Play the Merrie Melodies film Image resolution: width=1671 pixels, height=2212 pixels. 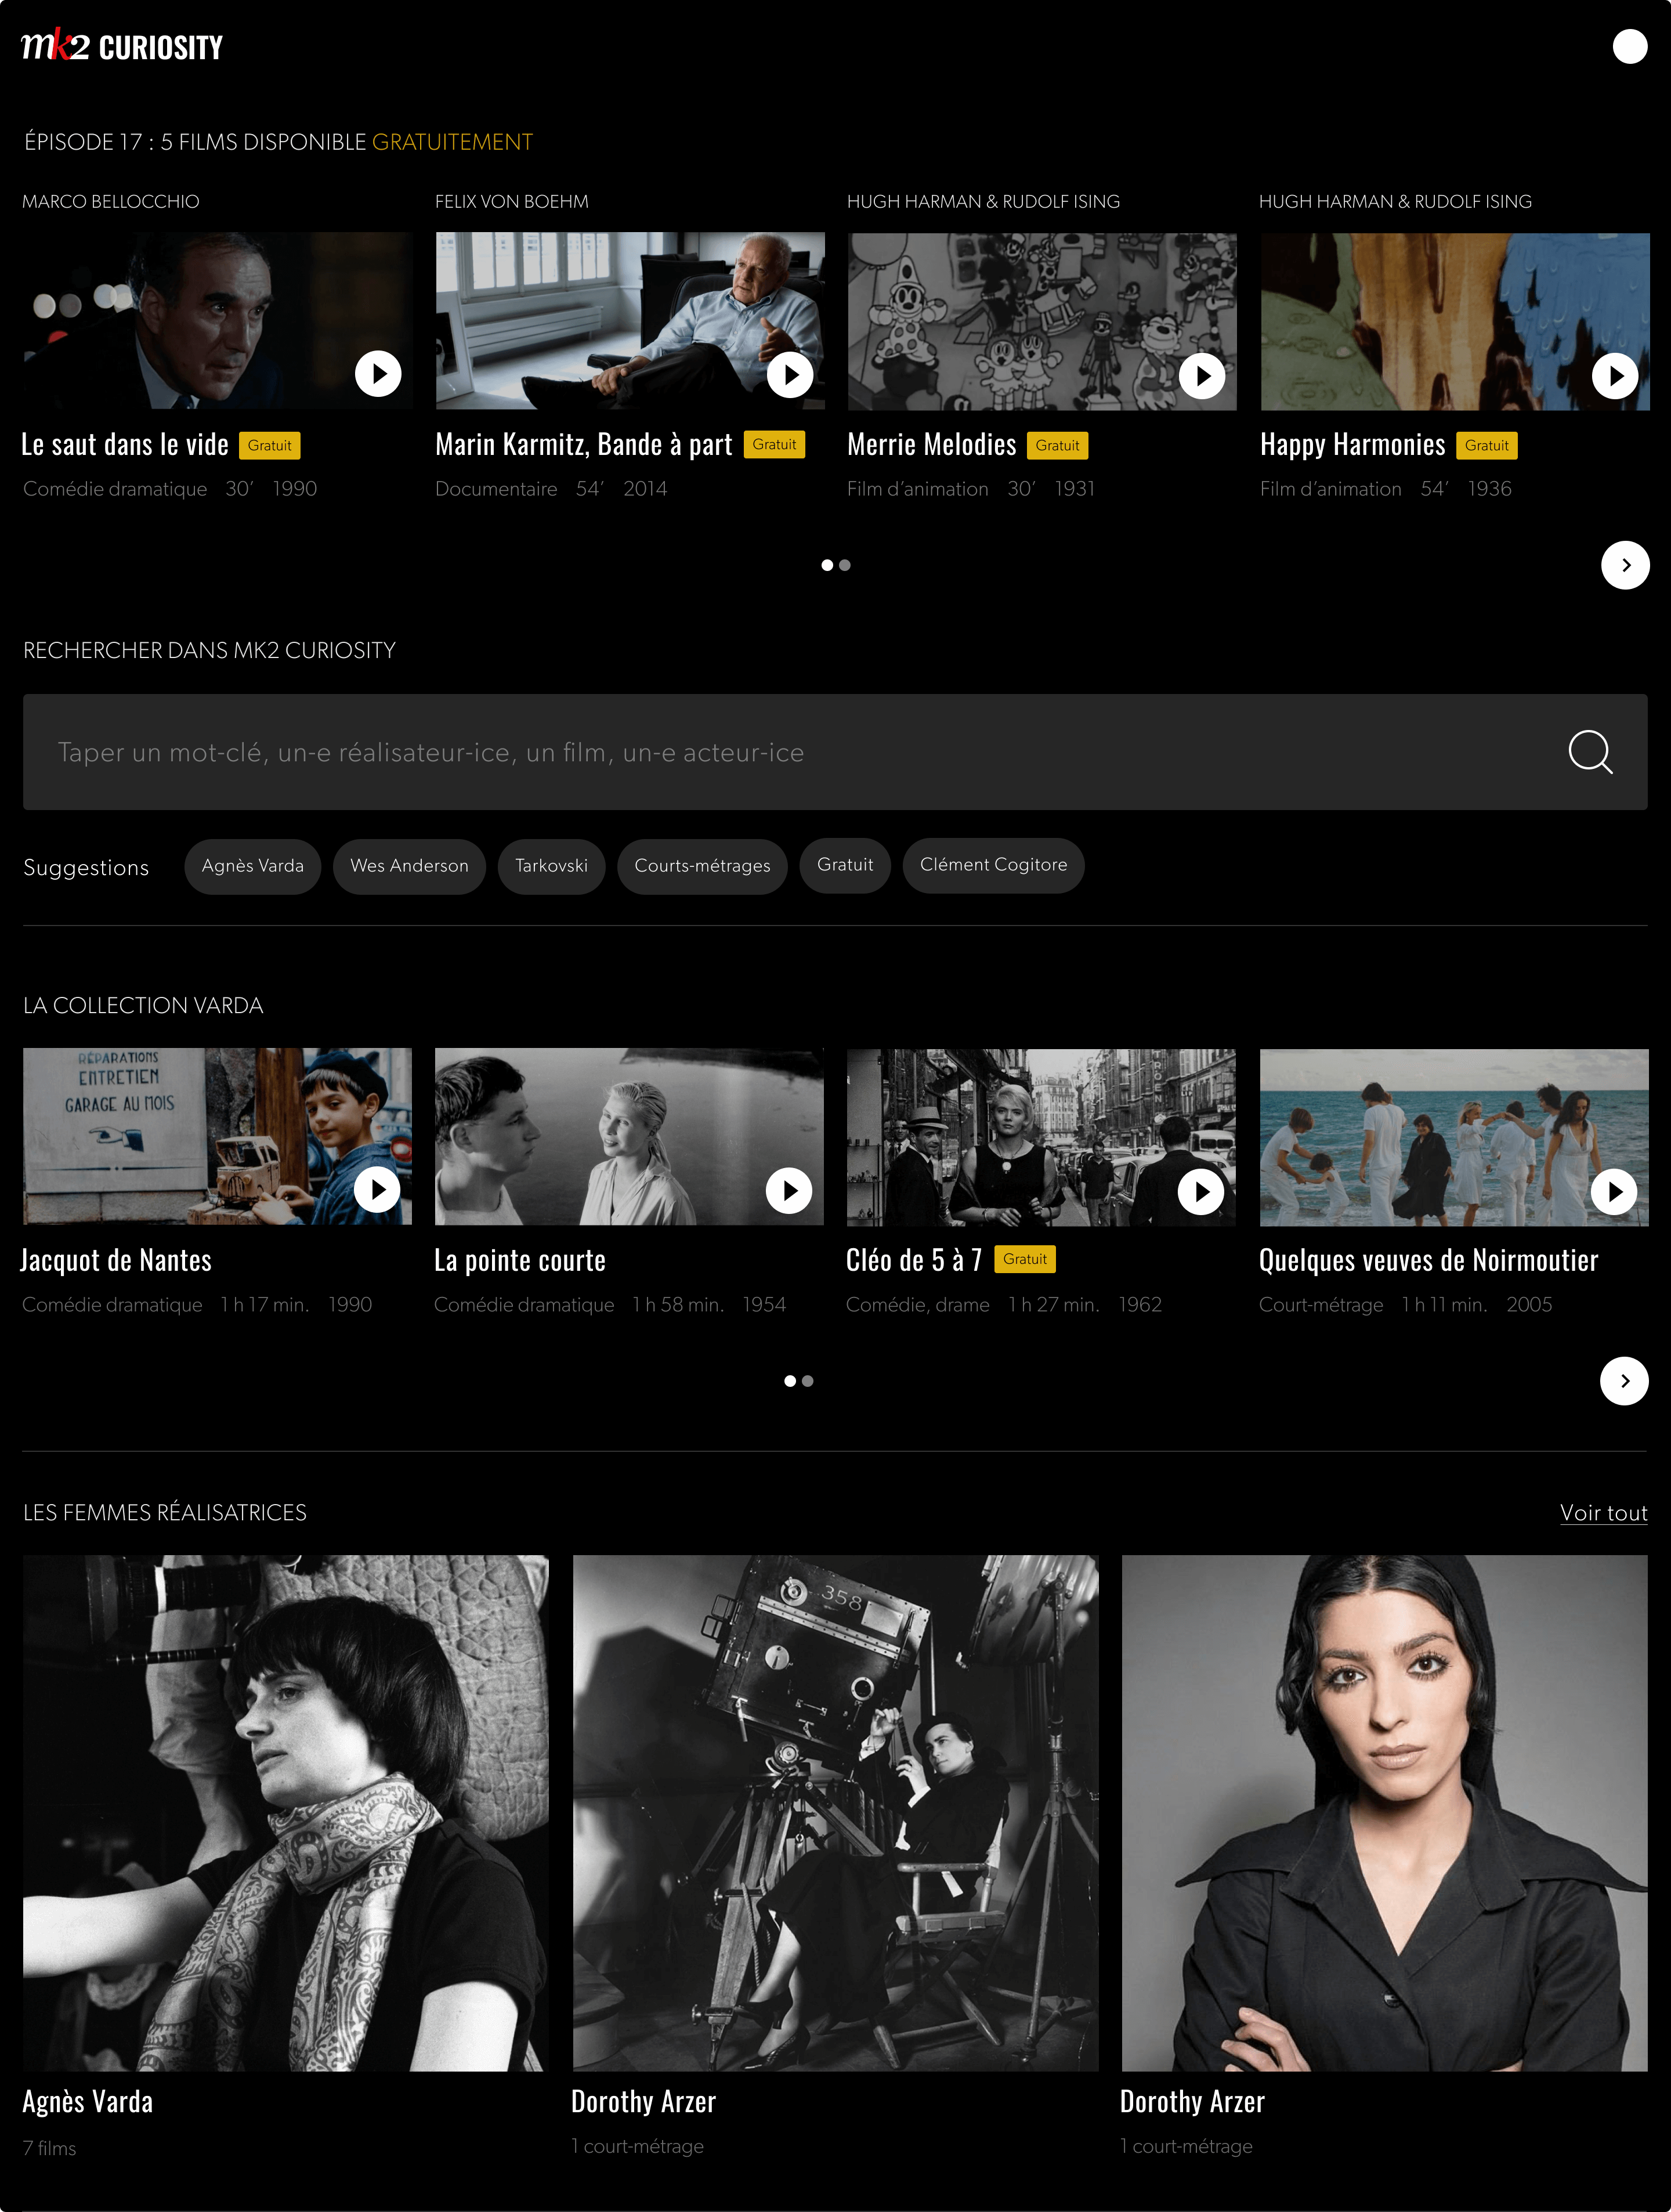pyautogui.click(x=1202, y=375)
